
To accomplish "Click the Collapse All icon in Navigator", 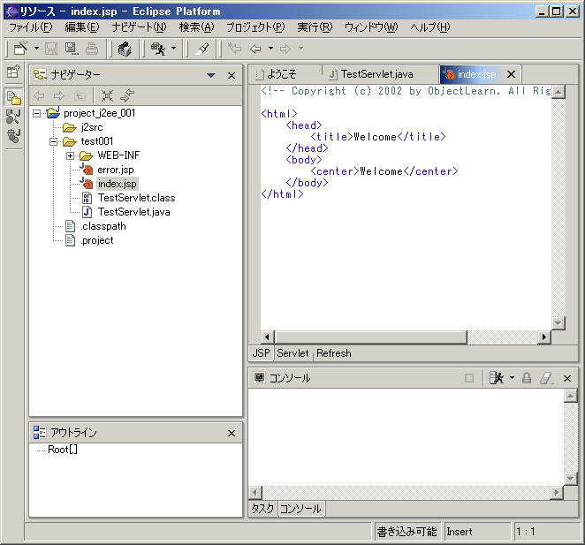I will (107, 95).
